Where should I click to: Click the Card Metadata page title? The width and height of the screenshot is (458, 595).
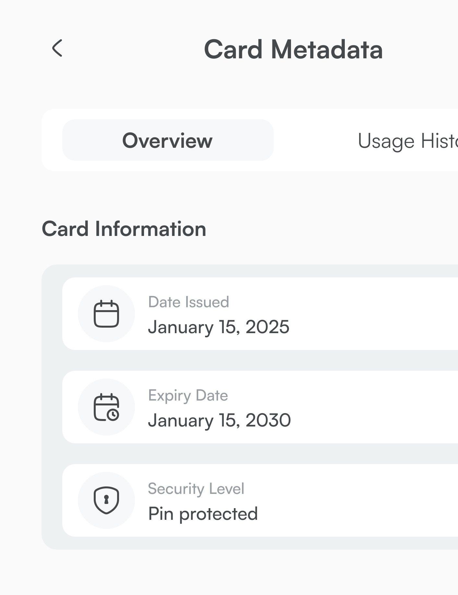293,50
